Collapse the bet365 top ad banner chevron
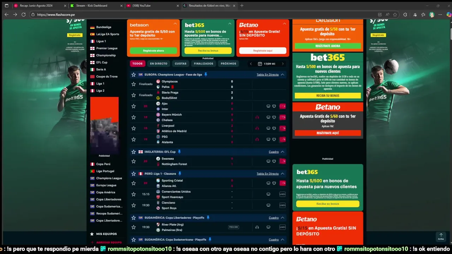Image resolution: width=452 pixels, height=254 pixels. 230,24
